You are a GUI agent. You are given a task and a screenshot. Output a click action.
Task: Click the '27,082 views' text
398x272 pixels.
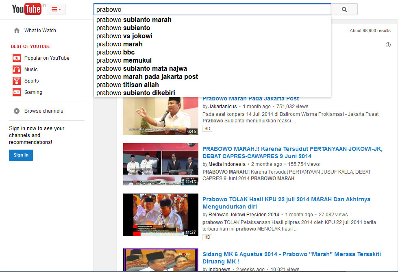pyautogui.click(x=333, y=215)
